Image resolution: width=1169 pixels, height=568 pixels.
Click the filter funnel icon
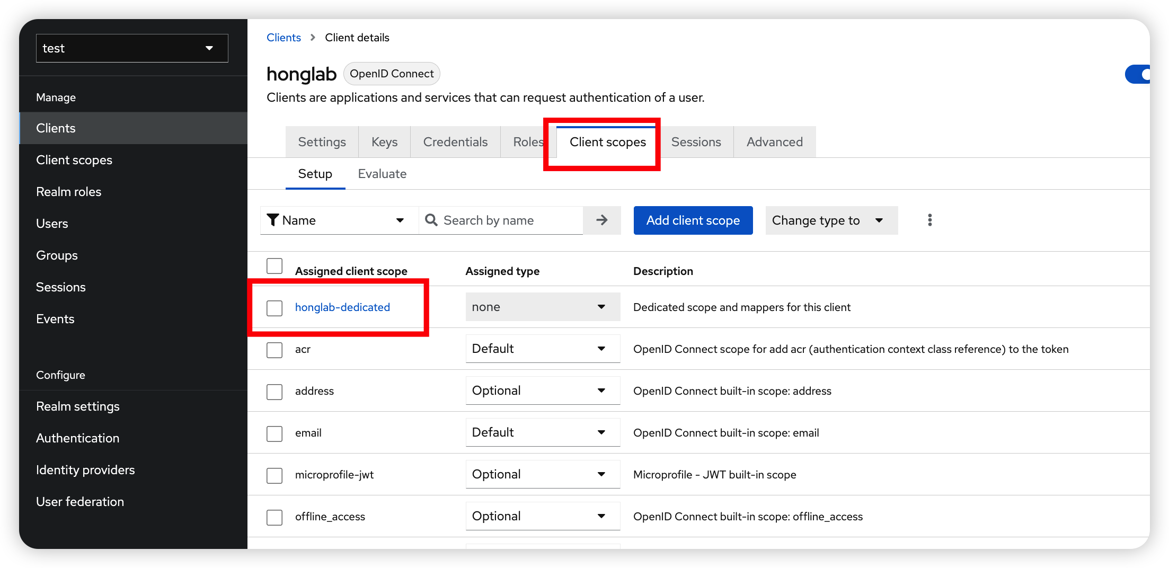[x=272, y=219]
